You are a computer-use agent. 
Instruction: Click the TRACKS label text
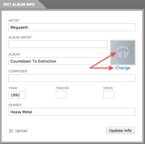coord(62,88)
